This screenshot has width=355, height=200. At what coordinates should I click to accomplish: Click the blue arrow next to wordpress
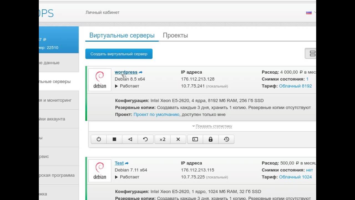[x=141, y=72]
